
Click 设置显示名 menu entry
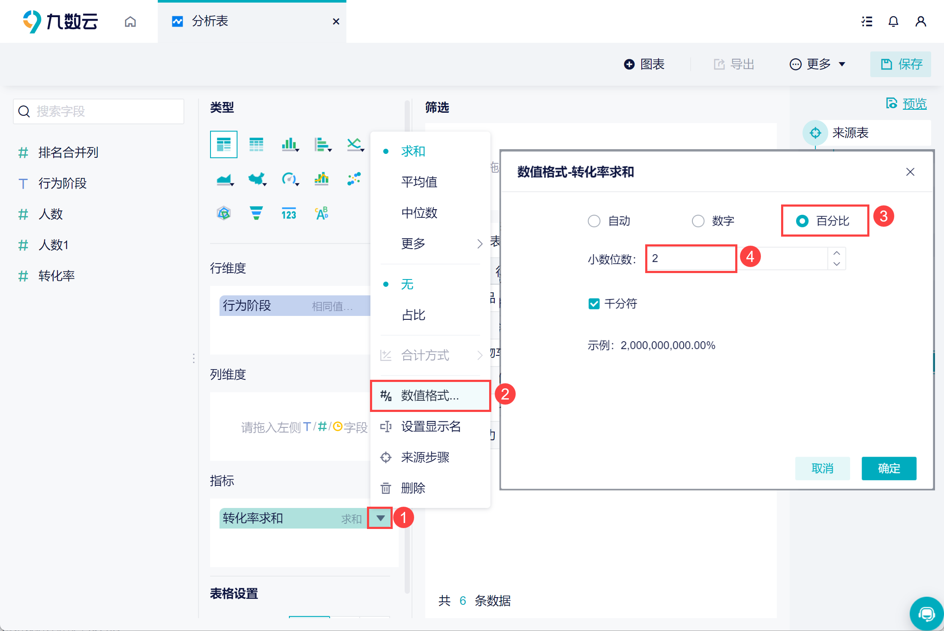[430, 427]
